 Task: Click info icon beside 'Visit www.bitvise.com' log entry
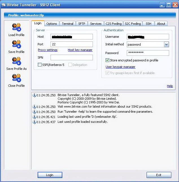(34, 106)
